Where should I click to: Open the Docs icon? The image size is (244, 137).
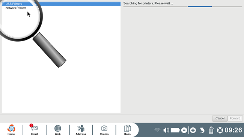click(127, 130)
